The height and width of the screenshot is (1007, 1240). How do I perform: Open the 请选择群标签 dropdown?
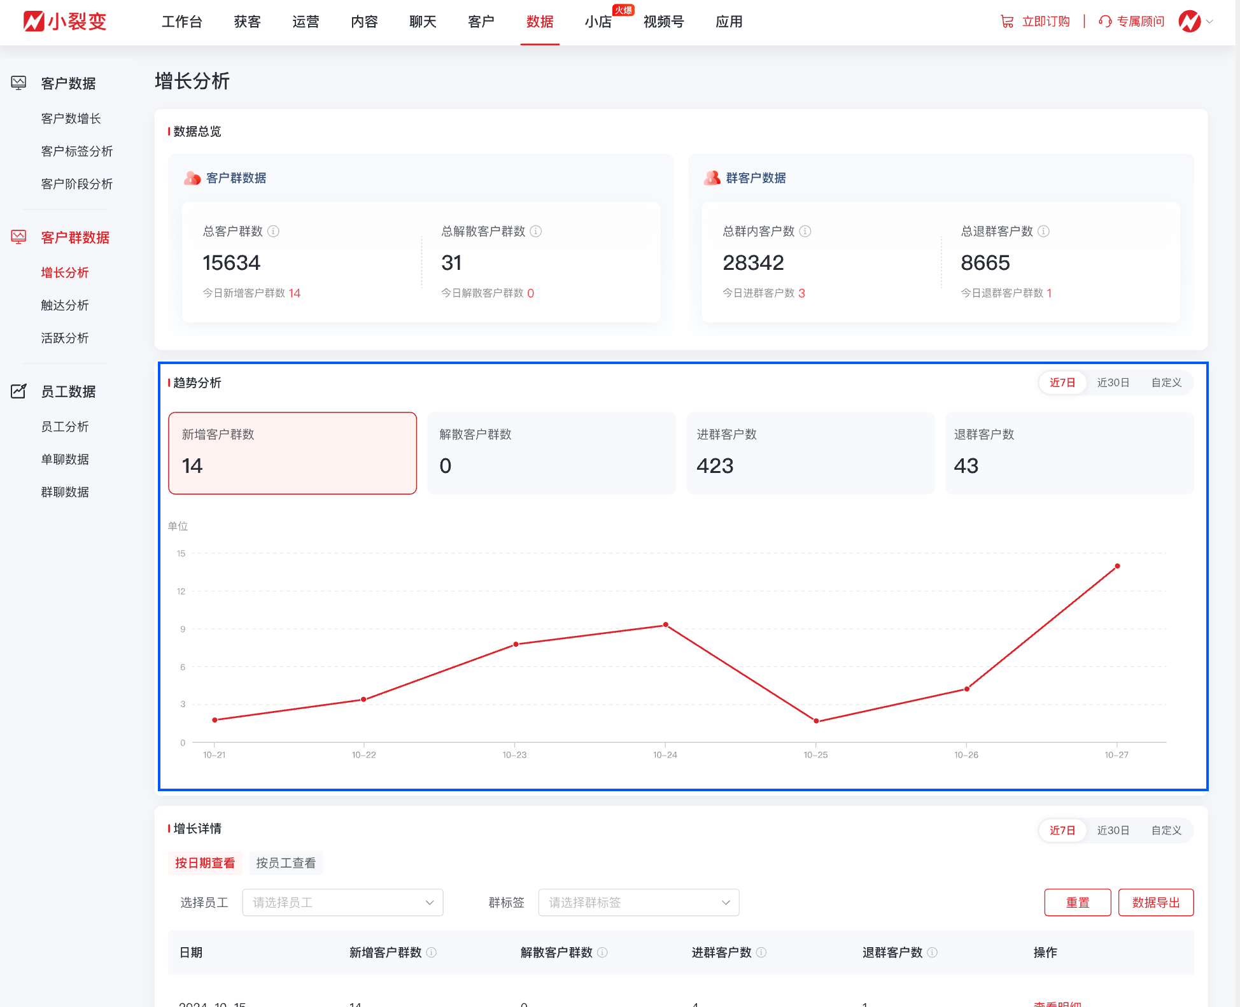click(x=639, y=903)
